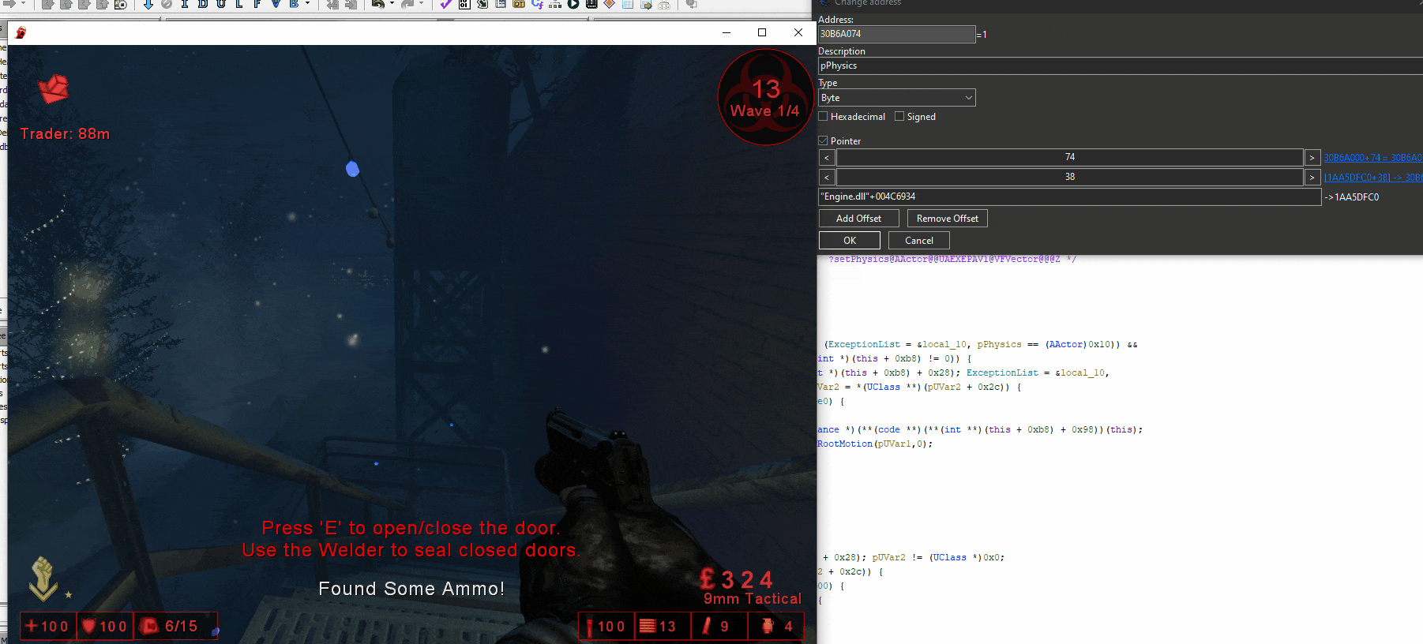Click the blue 'D' toolbar icon
The width and height of the screenshot is (1423, 644).
coord(203,4)
